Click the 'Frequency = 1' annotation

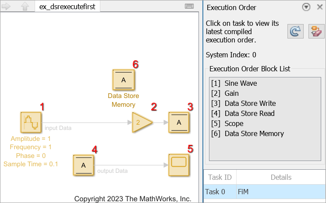coord(31,147)
